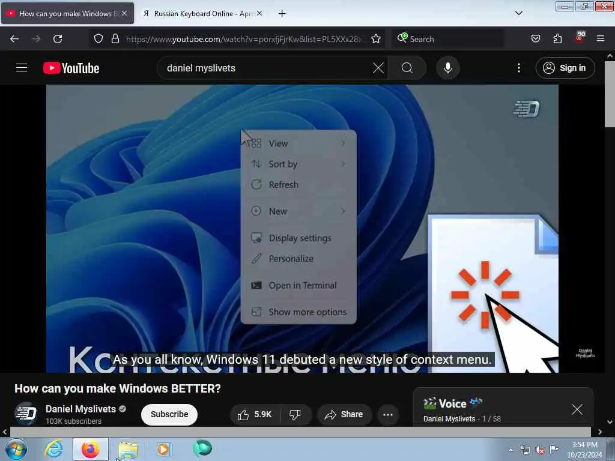The image size is (615, 461).
Task: Open the YouTube guide hamburger menu
Action: [x=22, y=68]
